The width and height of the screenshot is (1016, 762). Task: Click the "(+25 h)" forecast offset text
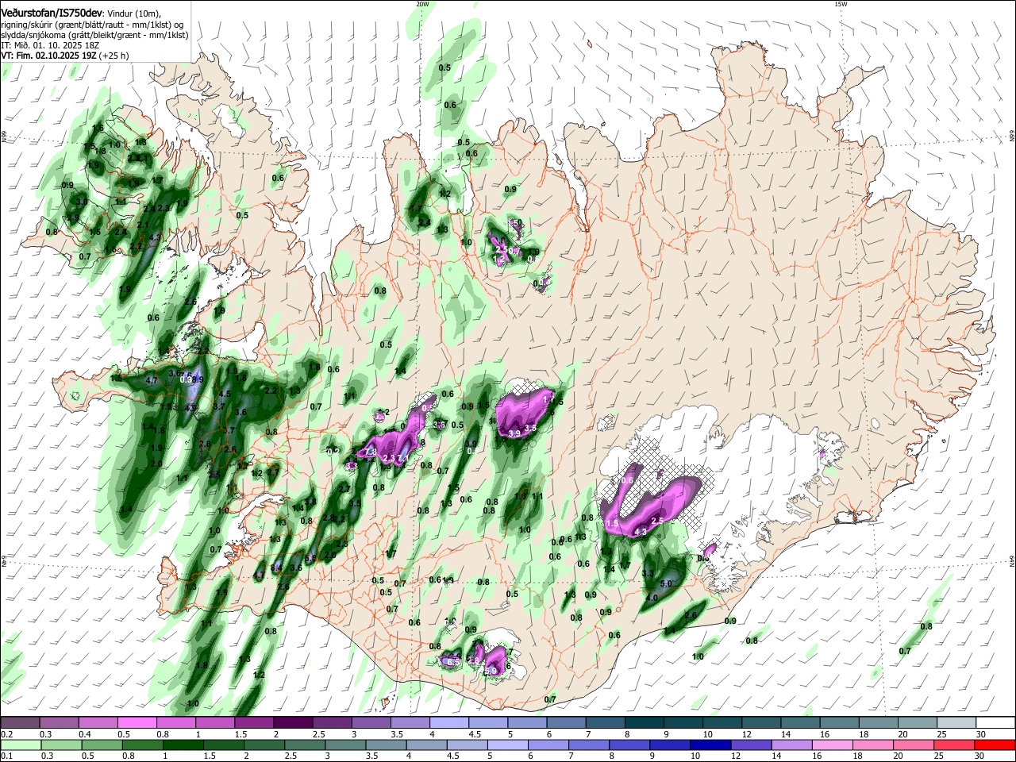[x=114, y=56]
